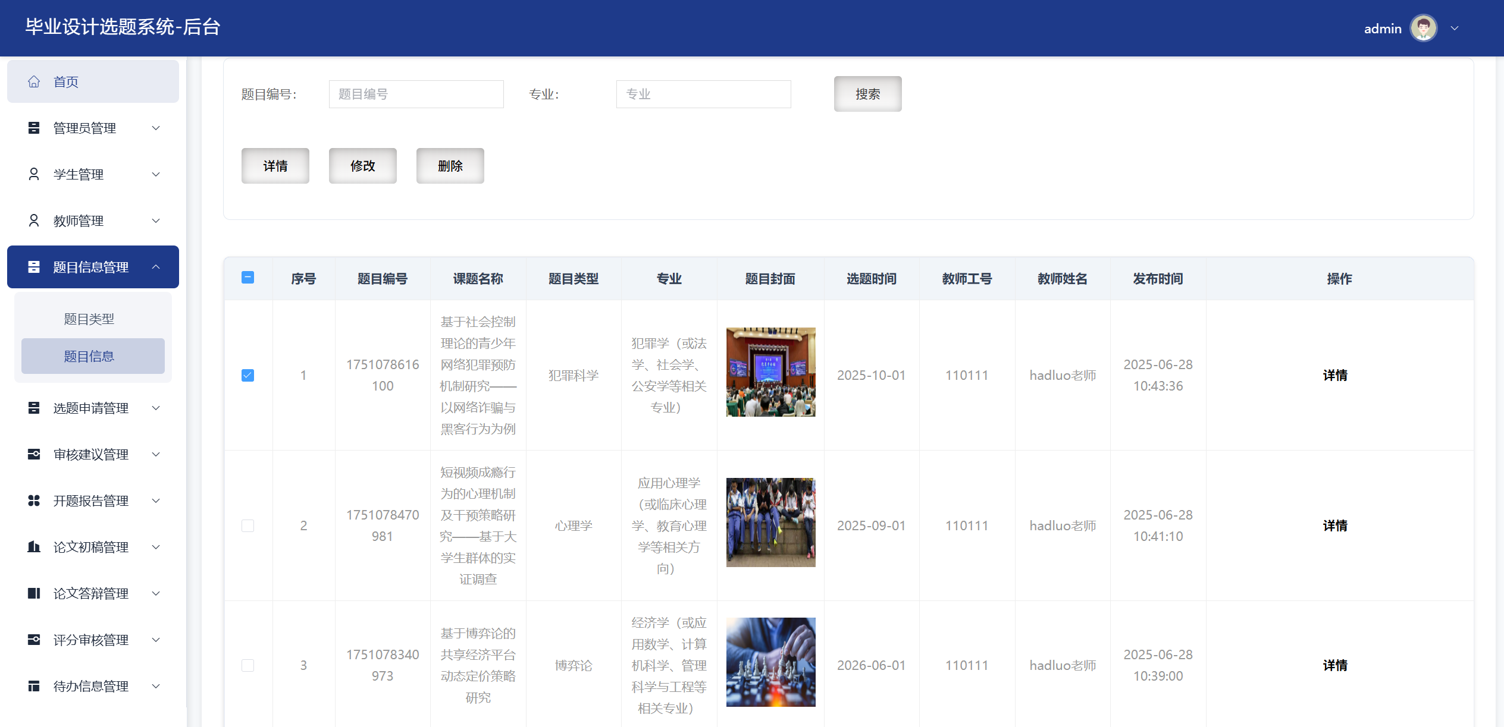
Task: Collapse the 题目信息管理 menu chevron
Action: [x=156, y=267]
